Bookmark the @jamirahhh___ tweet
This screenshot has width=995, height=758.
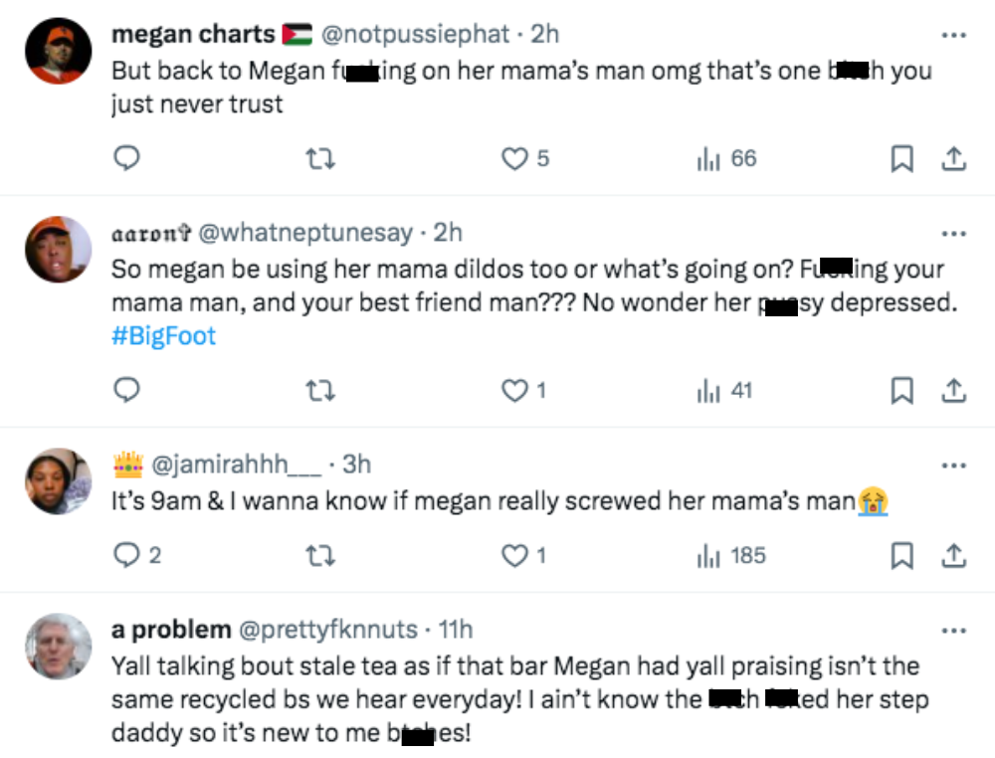pos(901,555)
